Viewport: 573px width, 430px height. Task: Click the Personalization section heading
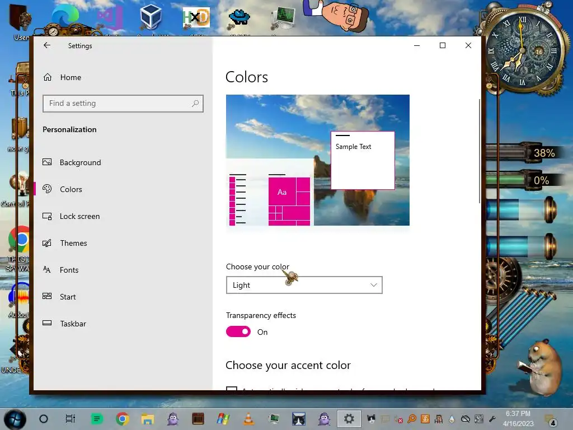69,129
